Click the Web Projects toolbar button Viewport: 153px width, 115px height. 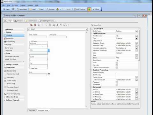tap(80, 9)
